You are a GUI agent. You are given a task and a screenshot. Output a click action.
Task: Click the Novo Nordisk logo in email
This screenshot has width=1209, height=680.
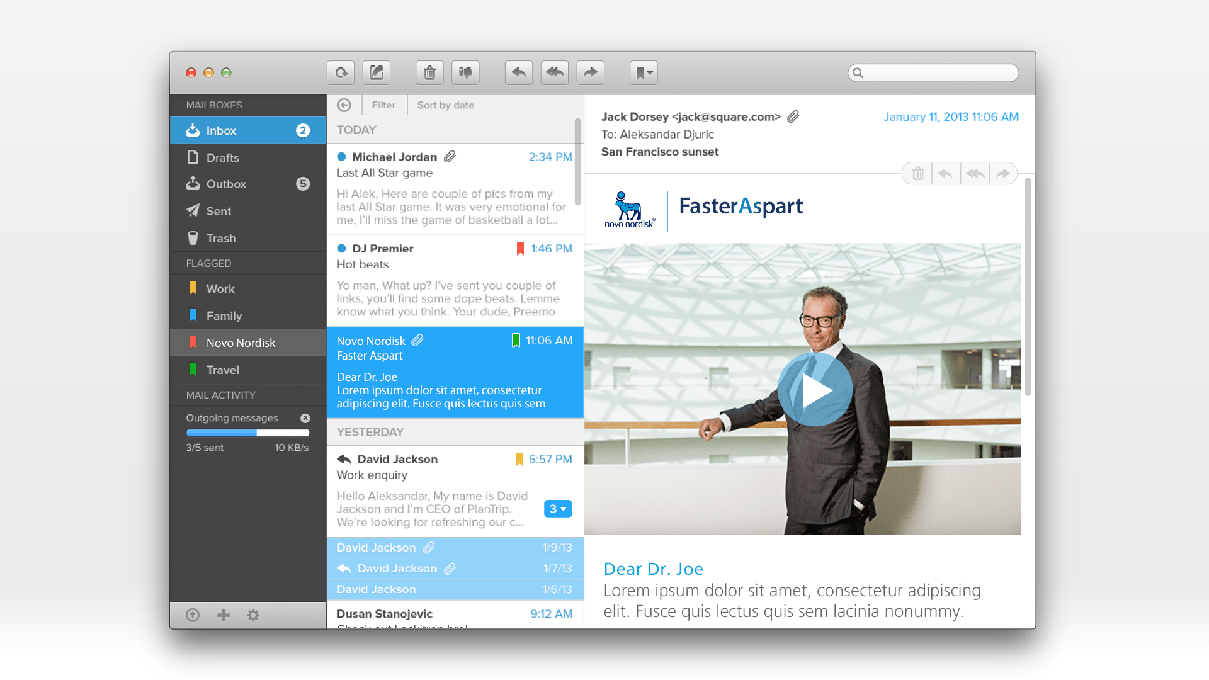click(x=629, y=210)
